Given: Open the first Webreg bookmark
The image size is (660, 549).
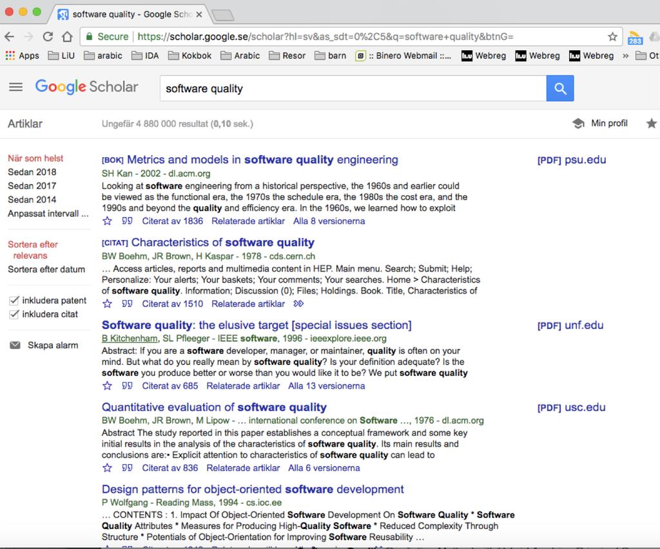Looking at the screenshot, I should click(483, 55).
